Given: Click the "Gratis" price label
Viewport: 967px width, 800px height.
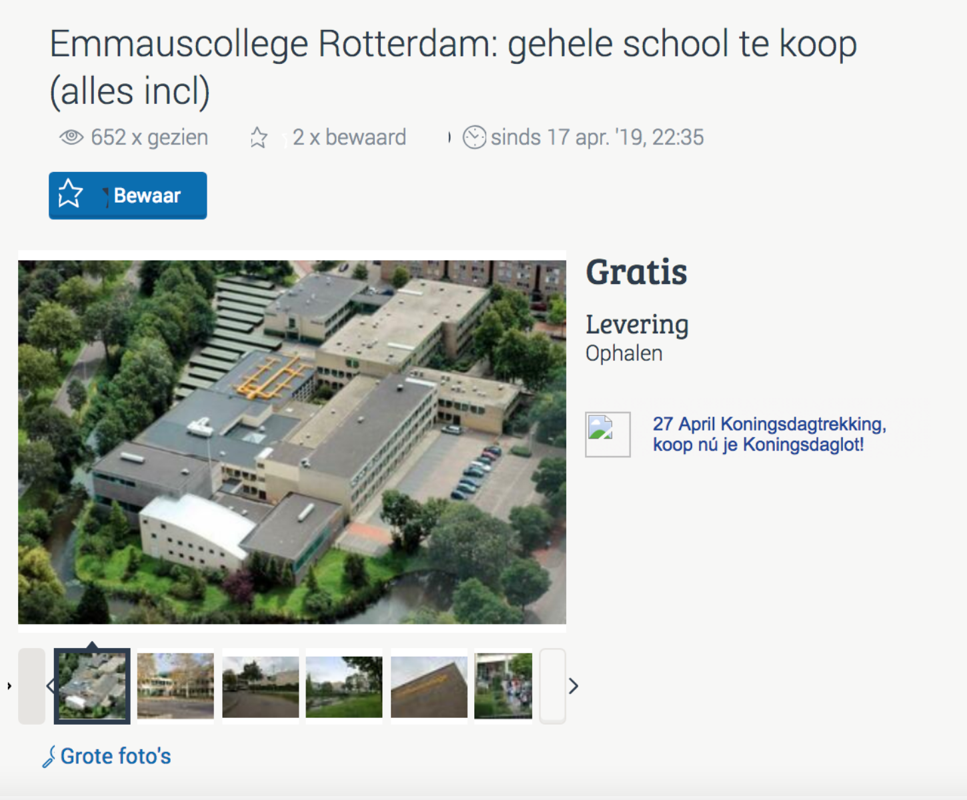Looking at the screenshot, I should (636, 272).
